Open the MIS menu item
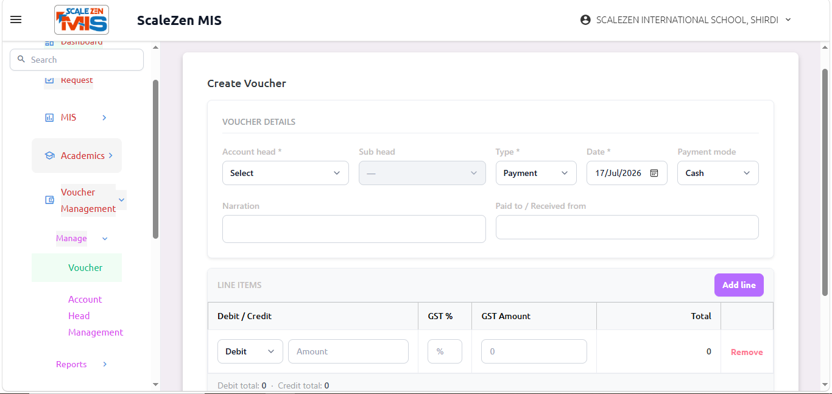 (x=68, y=118)
